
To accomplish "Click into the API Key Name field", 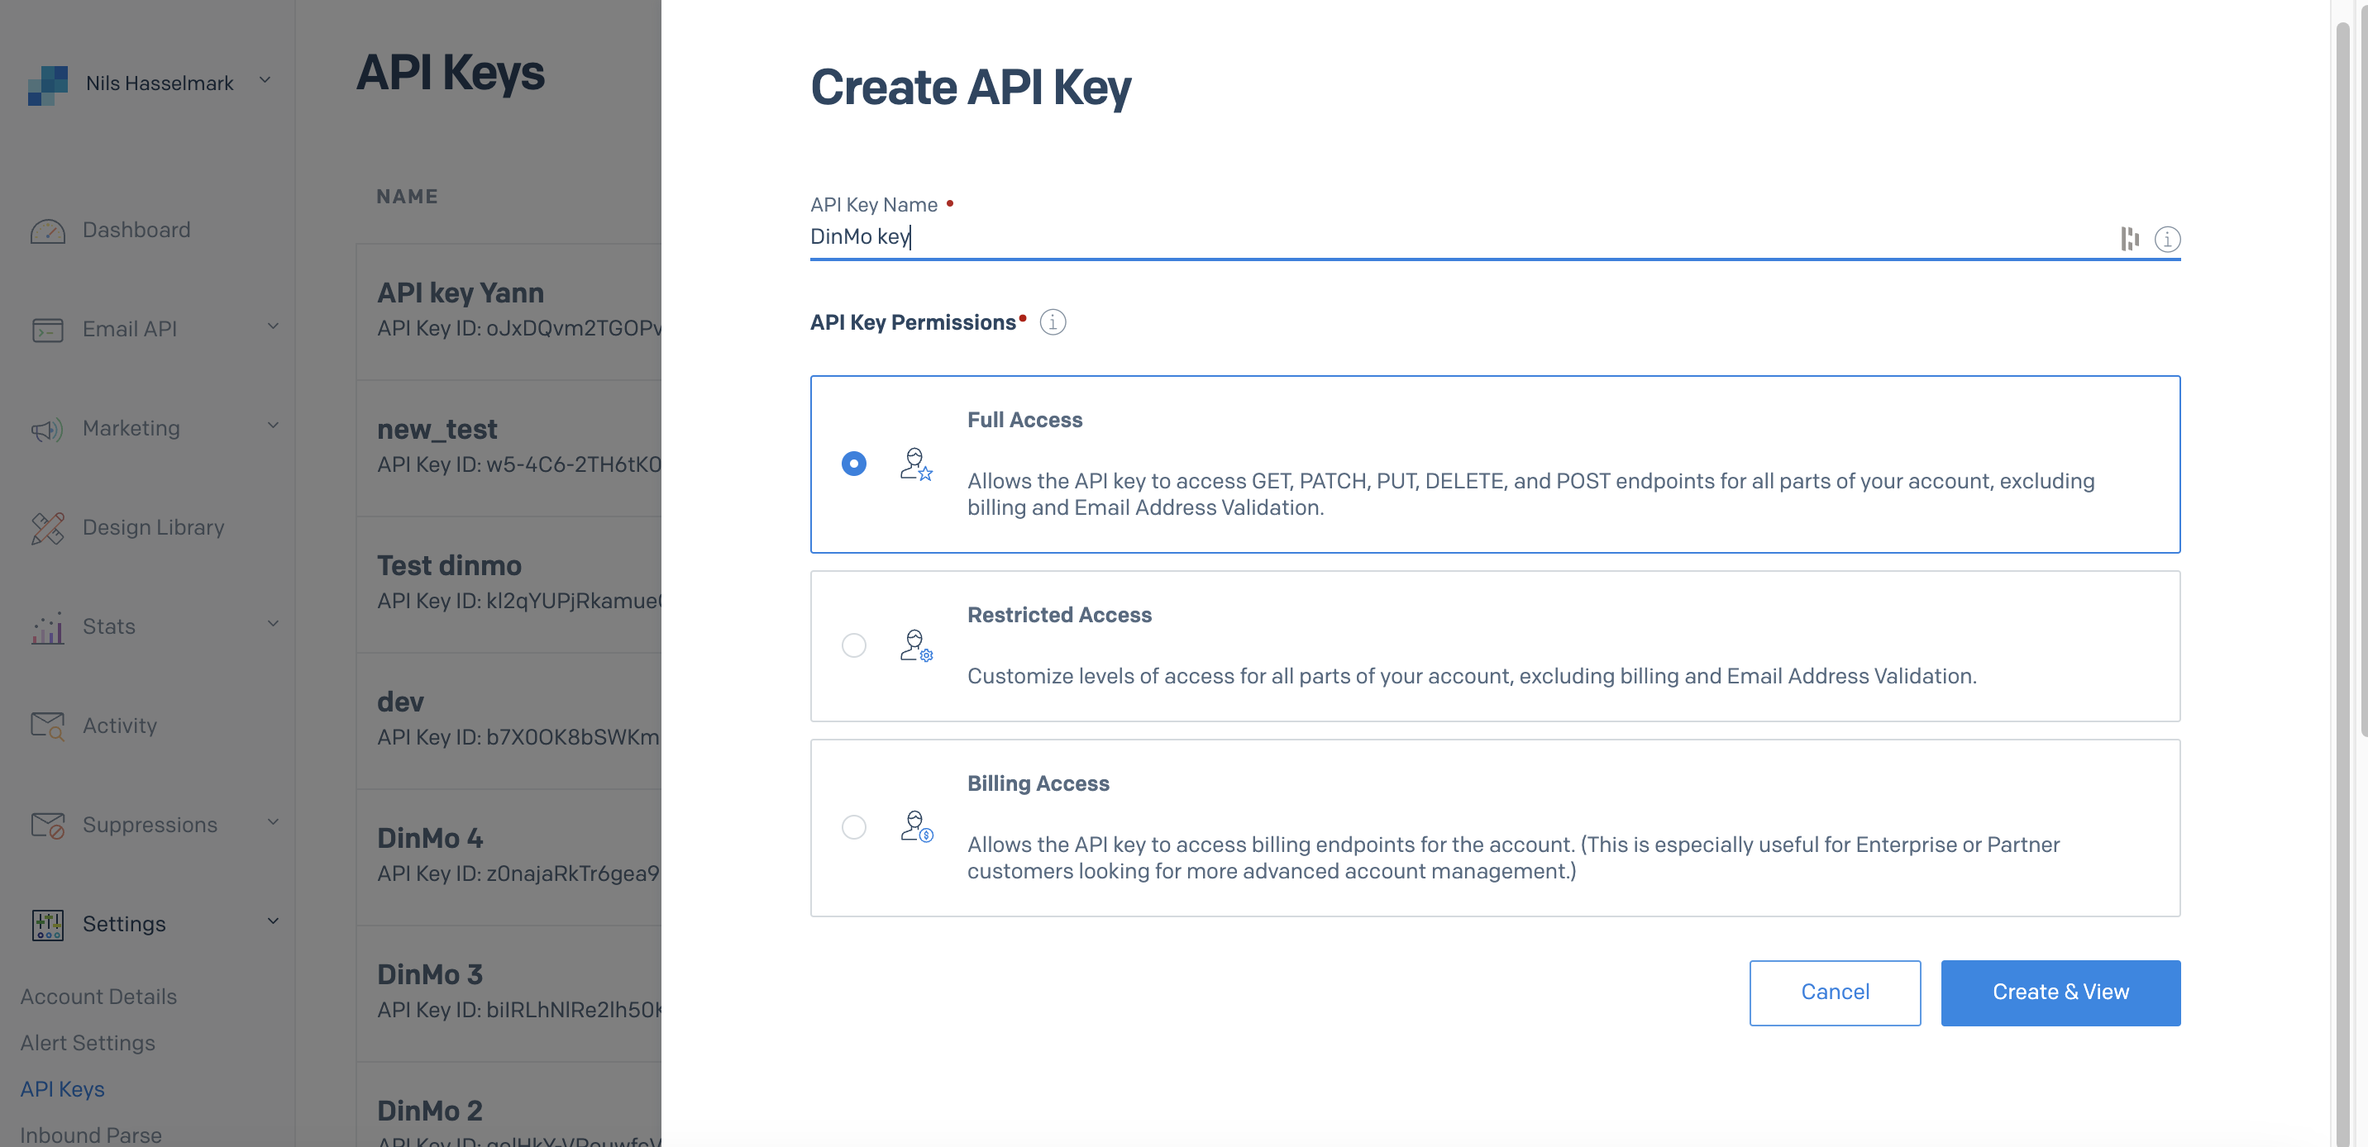I will click(x=1453, y=237).
